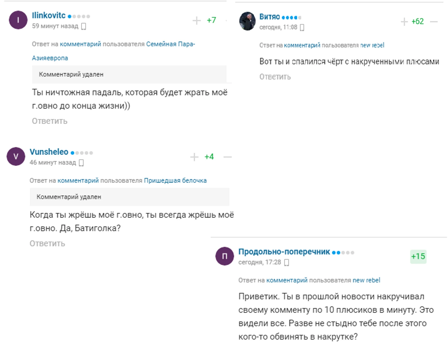This screenshot has height=358, width=448.
Task: Reply to Витяо via Ответить
Action: pyautogui.click(x=275, y=77)
